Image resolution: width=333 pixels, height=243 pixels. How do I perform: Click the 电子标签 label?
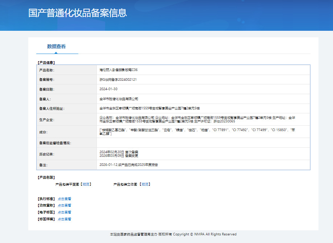46,212
